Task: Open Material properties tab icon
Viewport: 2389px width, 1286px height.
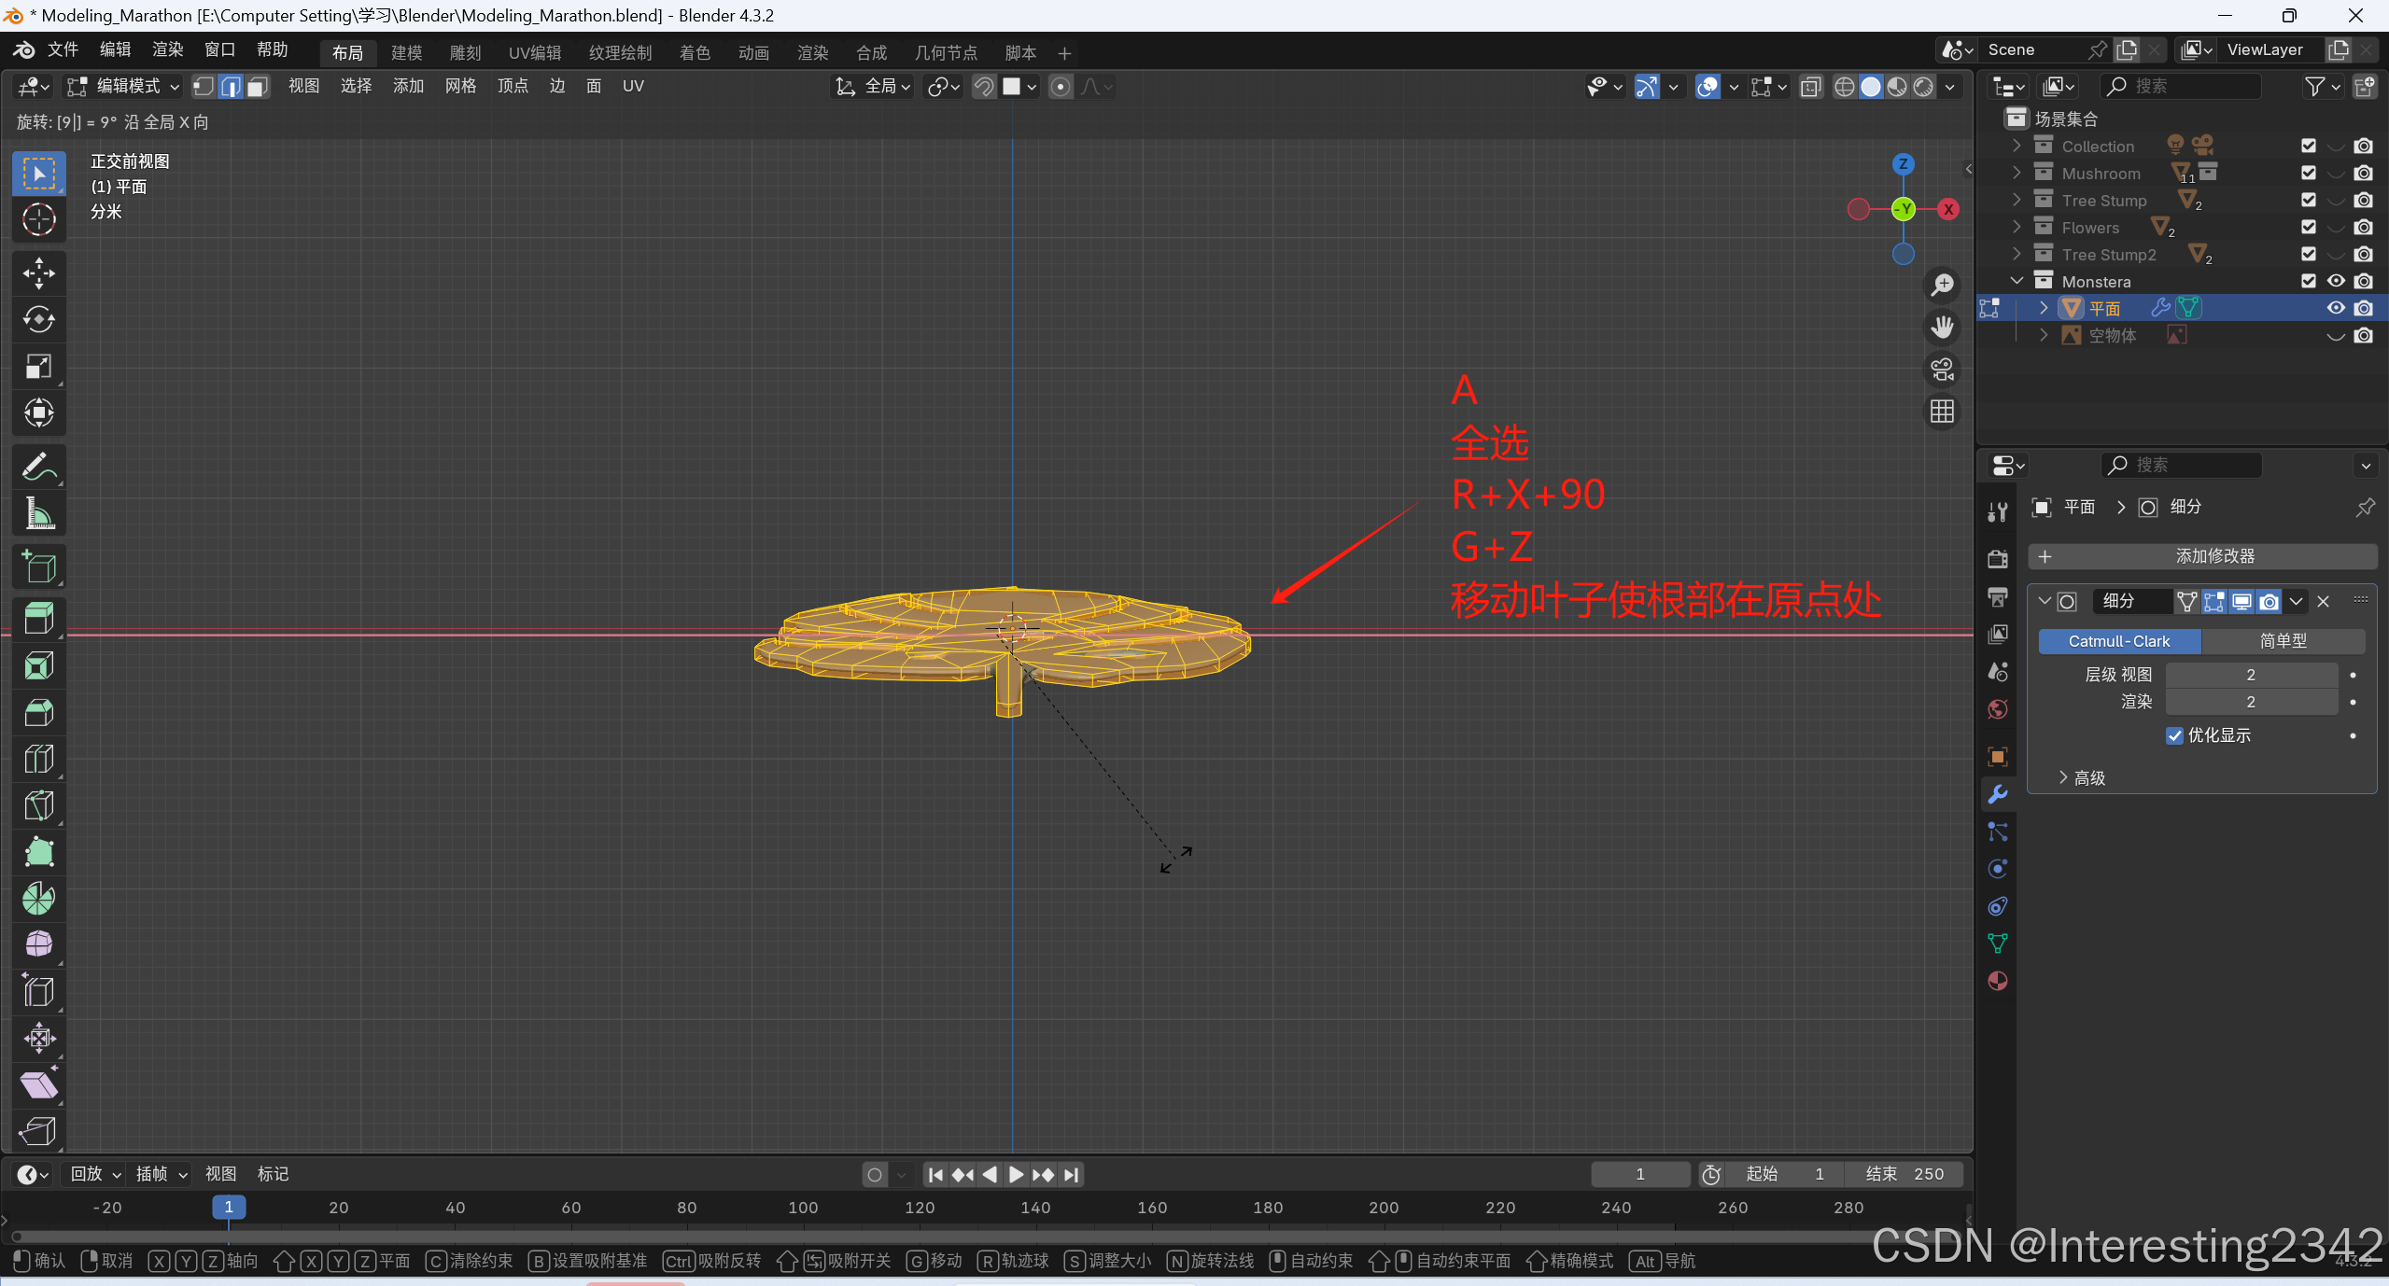Action: point(1998,981)
